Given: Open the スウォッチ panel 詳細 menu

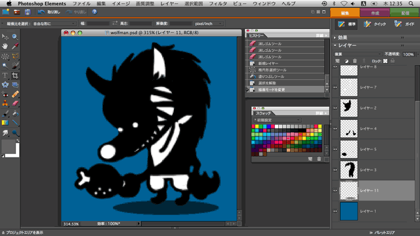Looking at the screenshot, I should [321, 113].
